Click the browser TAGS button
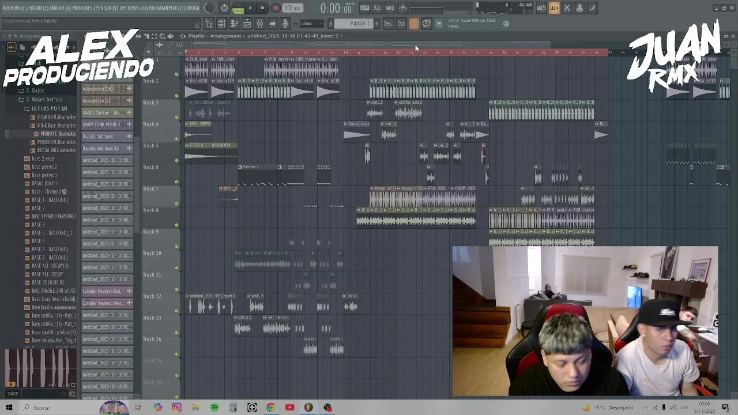The height and width of the screenshot is (415, 738). pos(13,394)
